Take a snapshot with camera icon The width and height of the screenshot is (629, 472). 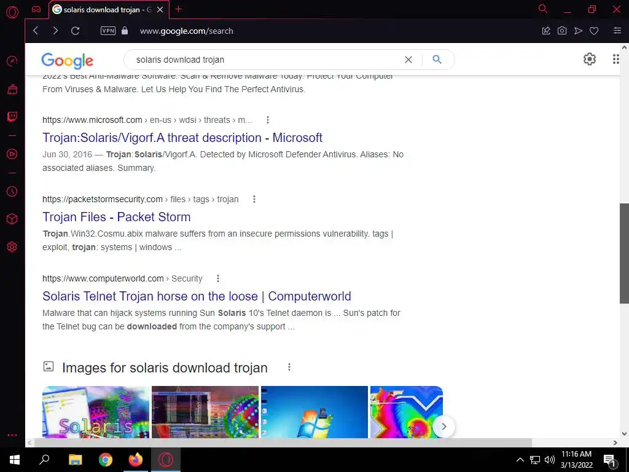tap(562, 31)
